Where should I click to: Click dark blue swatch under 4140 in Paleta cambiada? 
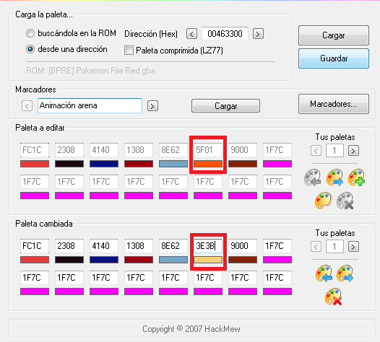[104, 260]
